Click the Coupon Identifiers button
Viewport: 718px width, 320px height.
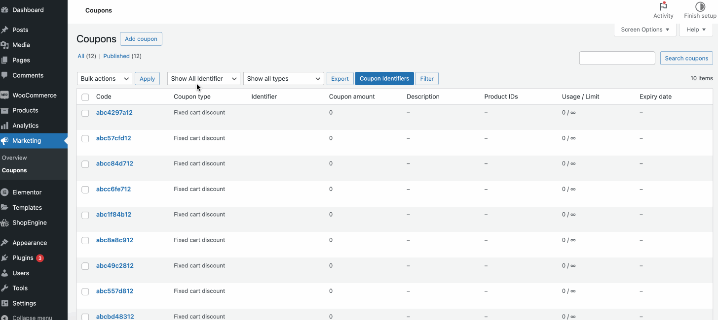(x=384, y=79)
